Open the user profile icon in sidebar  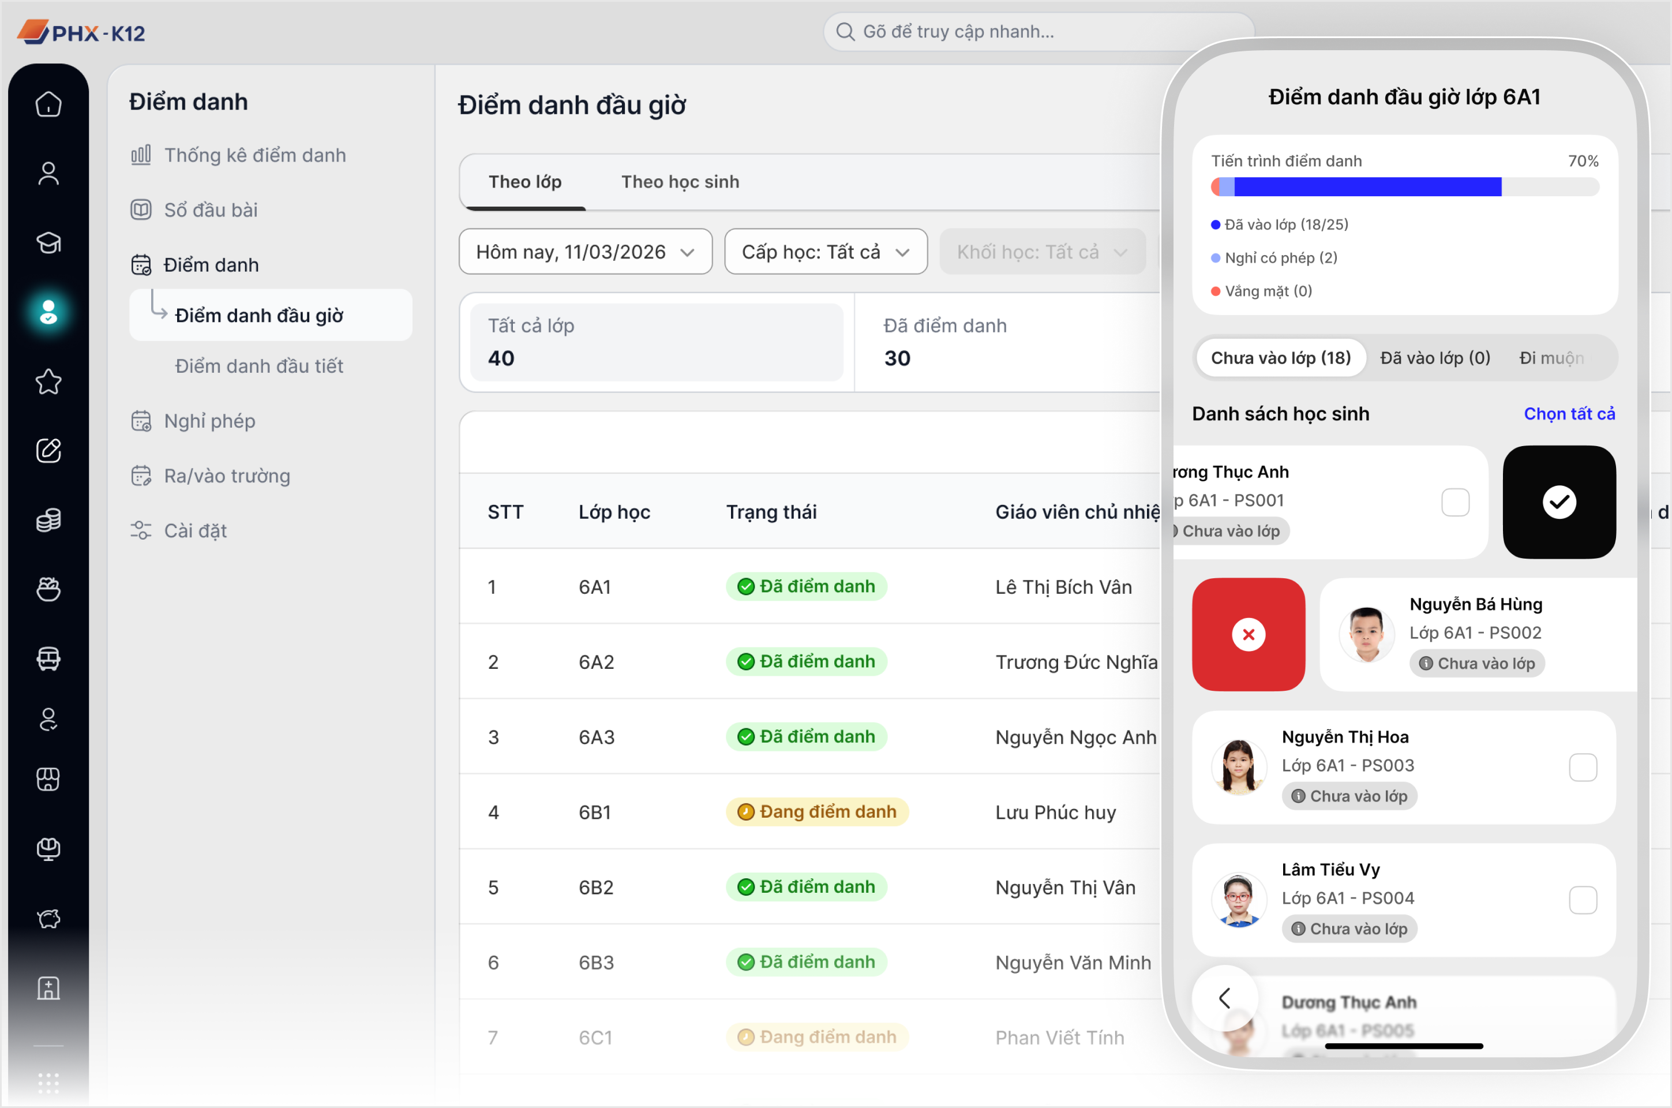[48, 173]
